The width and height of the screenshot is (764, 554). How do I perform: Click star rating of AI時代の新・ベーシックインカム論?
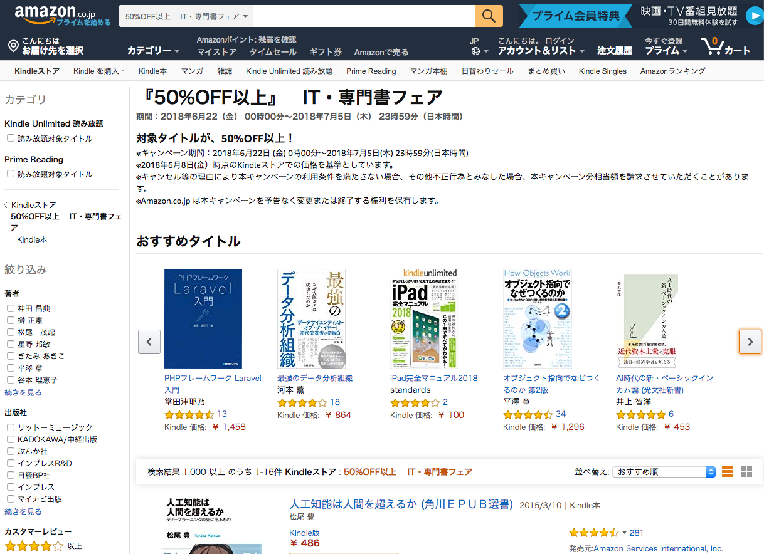640,415
